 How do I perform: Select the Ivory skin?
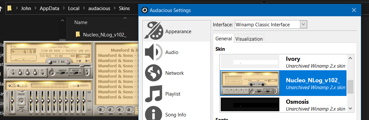pos(283,62)
